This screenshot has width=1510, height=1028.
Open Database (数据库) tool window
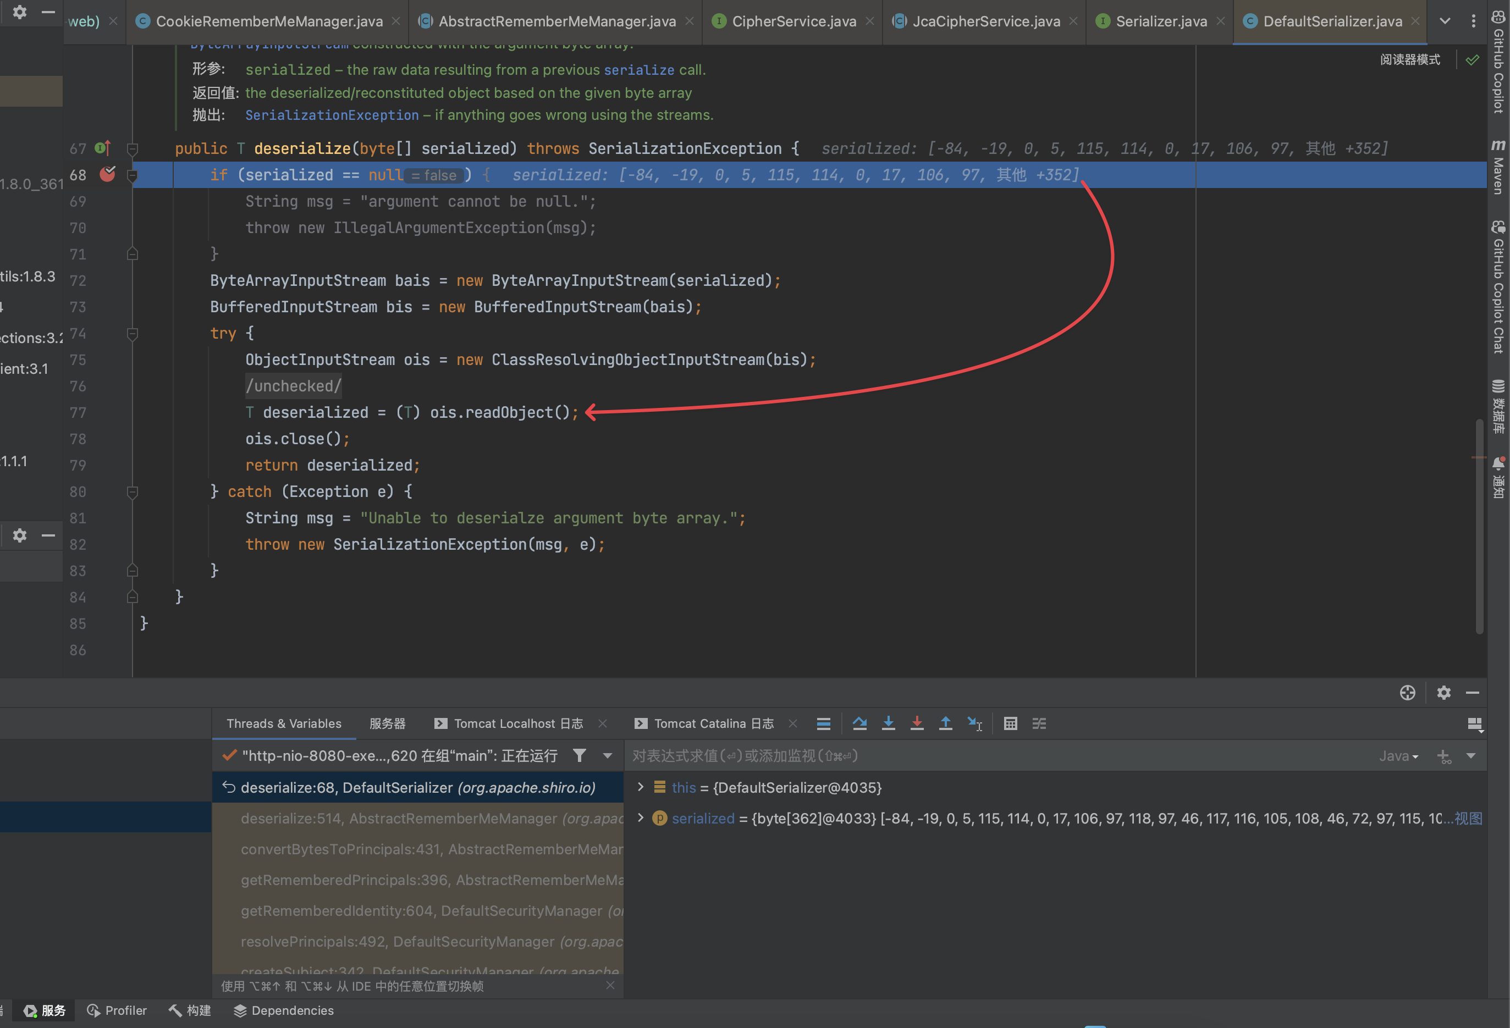[1498, 406]
